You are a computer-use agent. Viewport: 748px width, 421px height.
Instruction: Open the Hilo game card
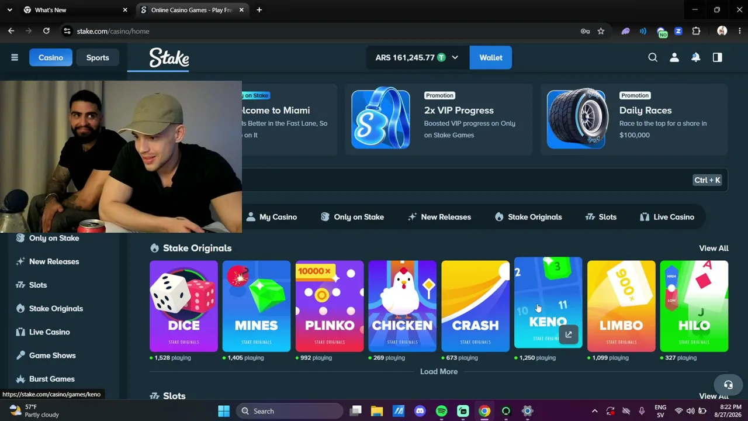pyautogui.click(x=694, y=306)
